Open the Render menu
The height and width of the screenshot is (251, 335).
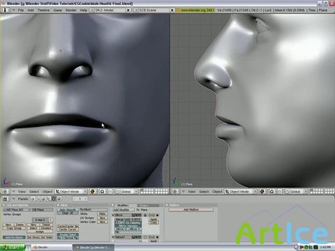(x=71, y=10)
